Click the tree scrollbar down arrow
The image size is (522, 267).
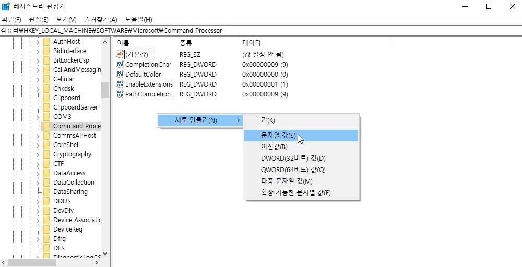[x=105, y=254]
